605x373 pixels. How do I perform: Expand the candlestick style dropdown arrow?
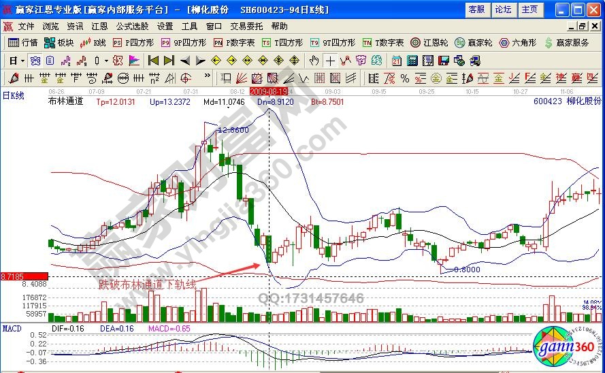[107, 60]
